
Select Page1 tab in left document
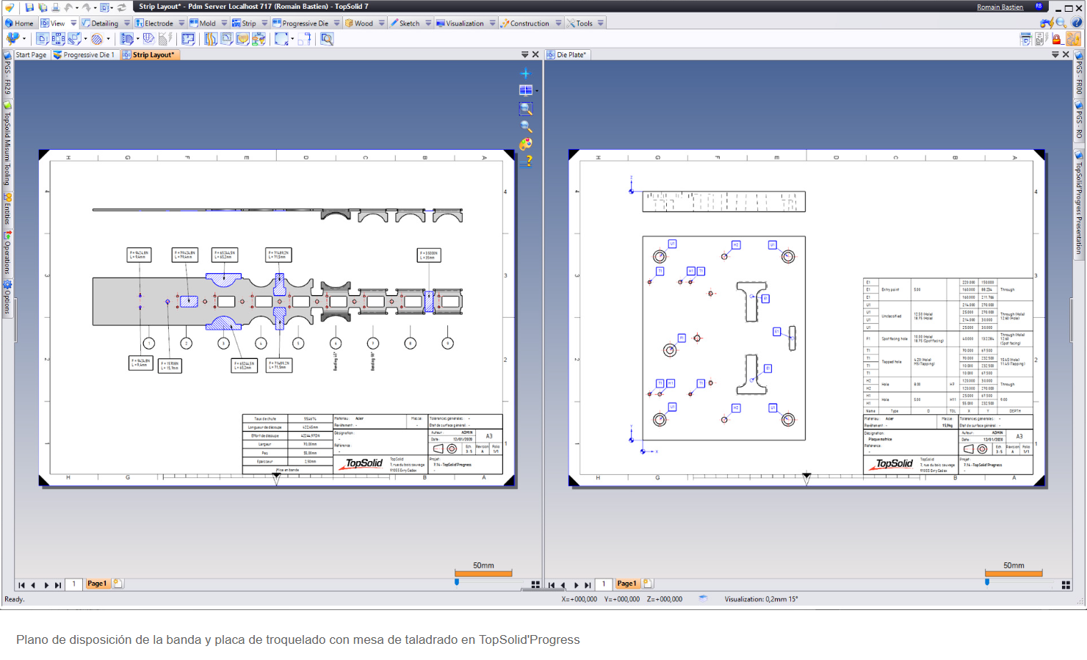tap(97, 584)
